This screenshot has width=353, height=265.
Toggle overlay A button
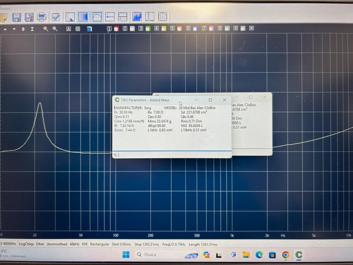(x=68, y=29)
